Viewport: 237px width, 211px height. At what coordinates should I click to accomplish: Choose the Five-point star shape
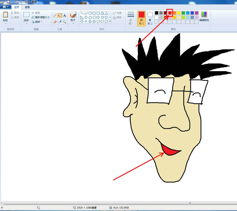coord(90,21)
